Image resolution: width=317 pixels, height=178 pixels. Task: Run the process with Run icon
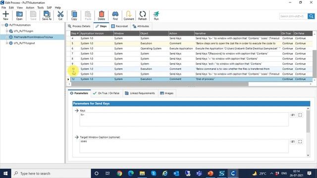[x=156, y=15]
